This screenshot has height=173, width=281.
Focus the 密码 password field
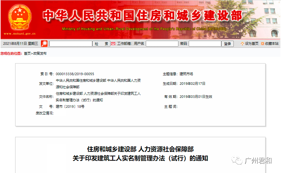click(205, 44)
